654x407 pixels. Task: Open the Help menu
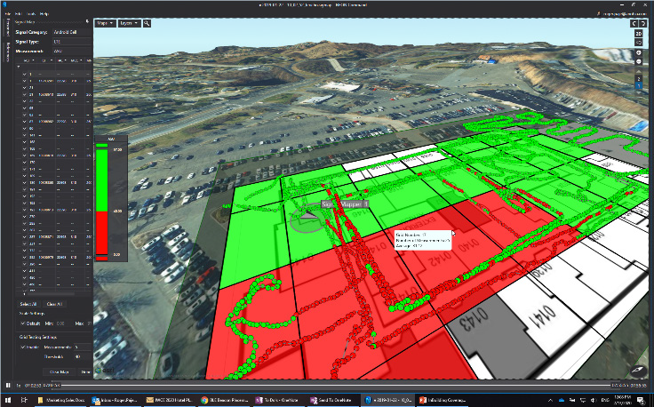pos(44,13)
